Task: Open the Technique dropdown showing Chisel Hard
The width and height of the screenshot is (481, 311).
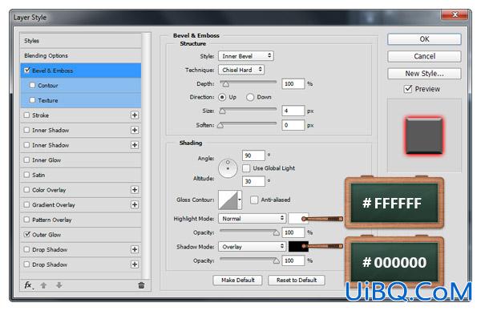Action: point(241,70)
